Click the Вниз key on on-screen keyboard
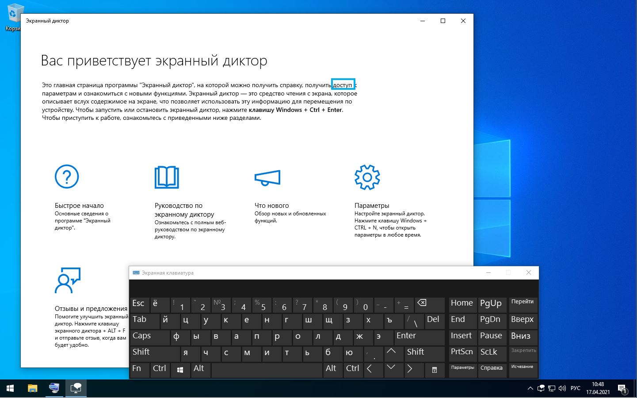The height and width of the screenshot is (398, 637). click(x=523, y=337)
